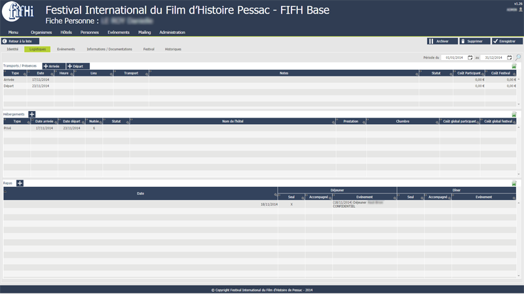Select the Départ row dated 23/11/2014

(259, 86)
